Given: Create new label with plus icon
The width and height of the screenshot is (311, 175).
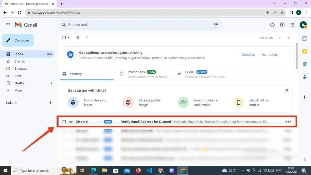Looking at the screenshot, I should (50, 103).
